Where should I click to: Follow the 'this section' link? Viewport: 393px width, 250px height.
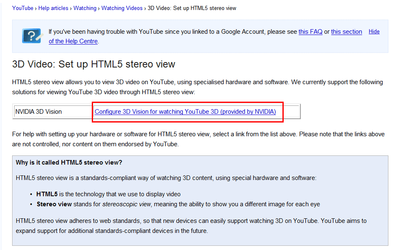(x=346, y=32)
